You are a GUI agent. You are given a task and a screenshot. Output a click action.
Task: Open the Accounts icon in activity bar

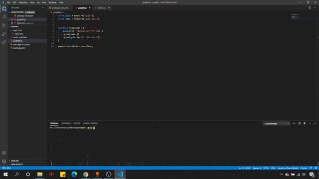click(4, 153)
